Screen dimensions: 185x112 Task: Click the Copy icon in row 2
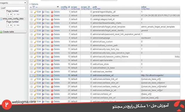coord(43,16)
